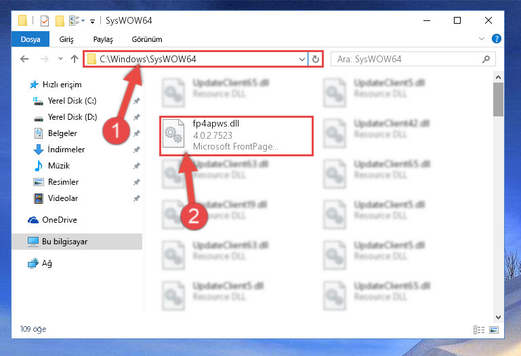521x356 pixels.
Task: Click the Properties icon in quick access toolbar
Action: point(45,21)
